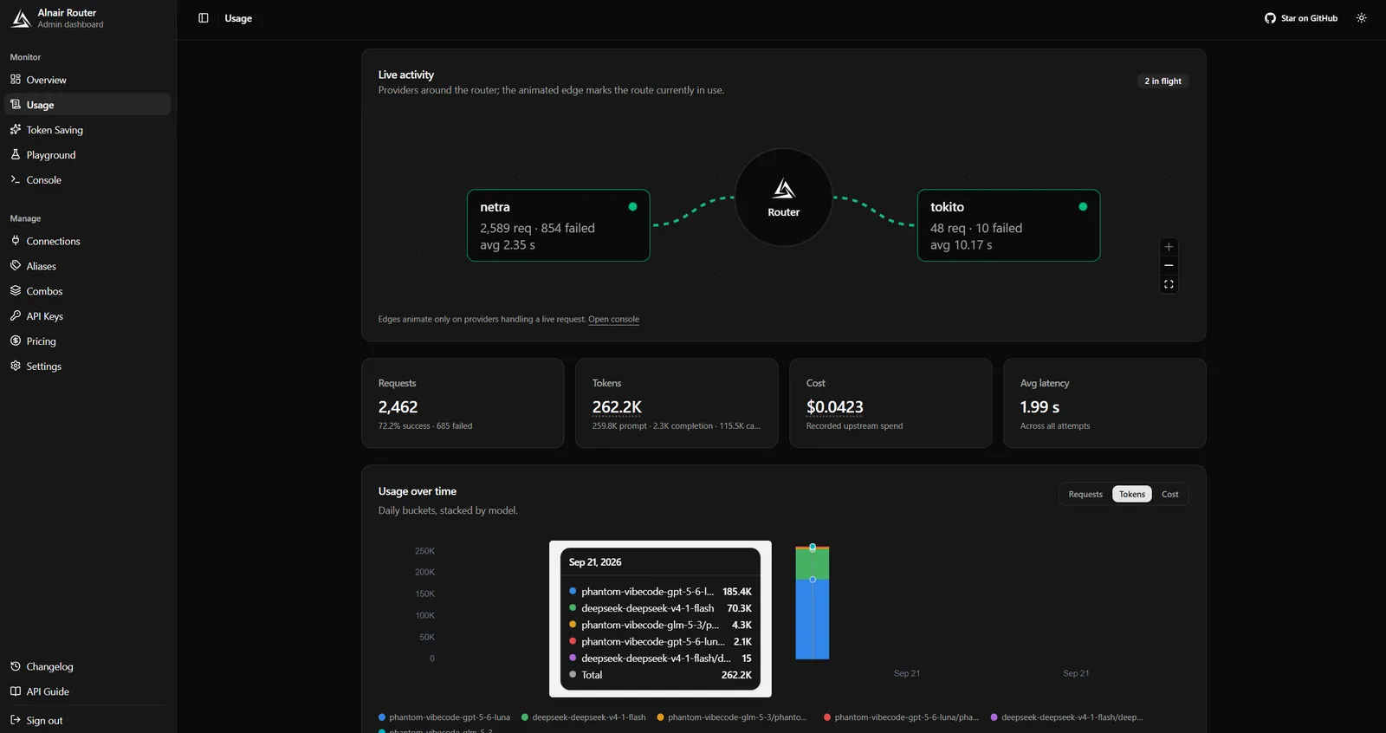This screenshot has height=733, width=1386.
Task: Toggle phantom-vibecode-gpt-5-6-luna blue legend entry
Action: [444, 717]
